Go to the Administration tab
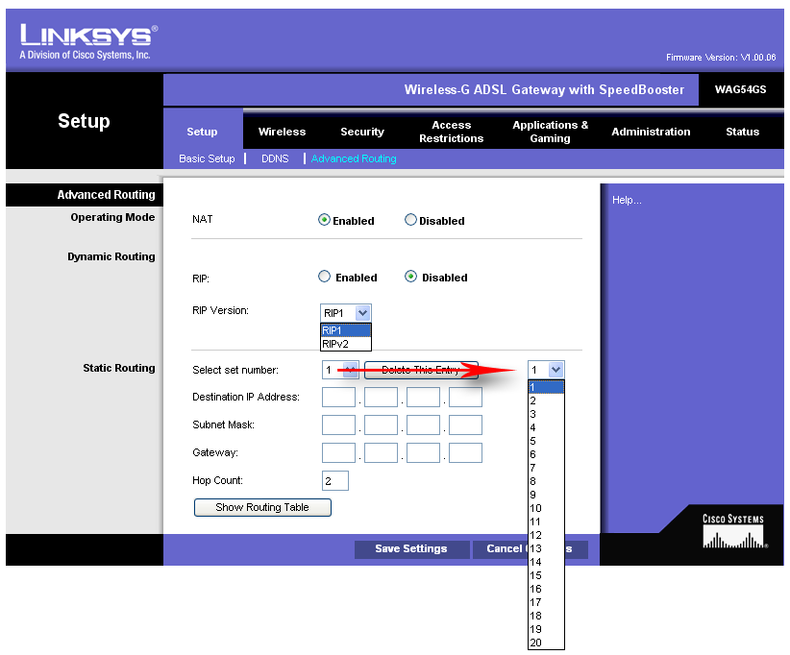Screen dimensions: 790x655 pyautogui.click(x=651, y=132)
